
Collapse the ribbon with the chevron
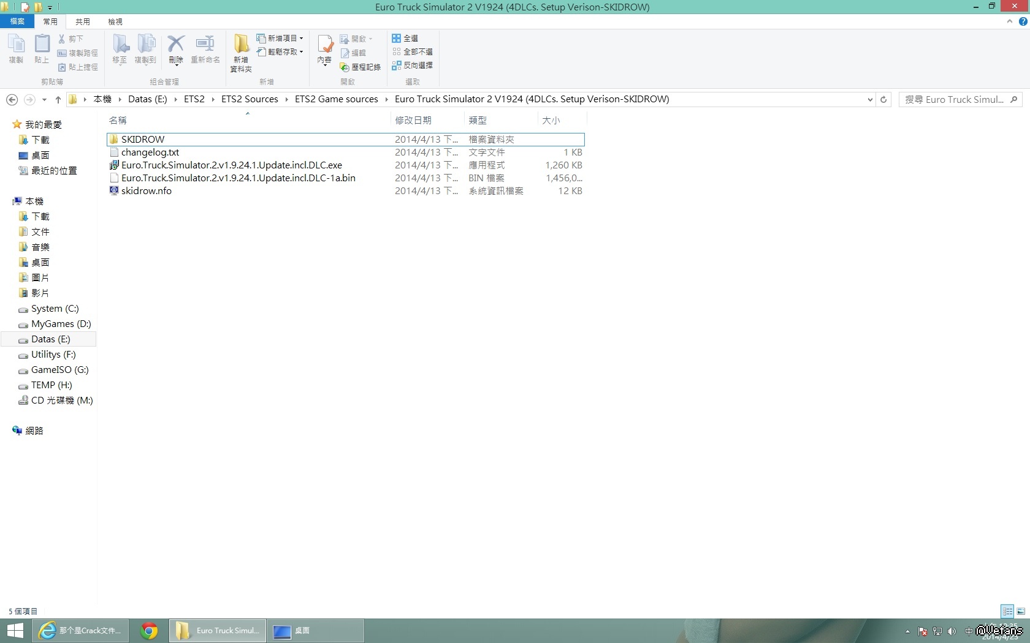[x=1009, y=21]
